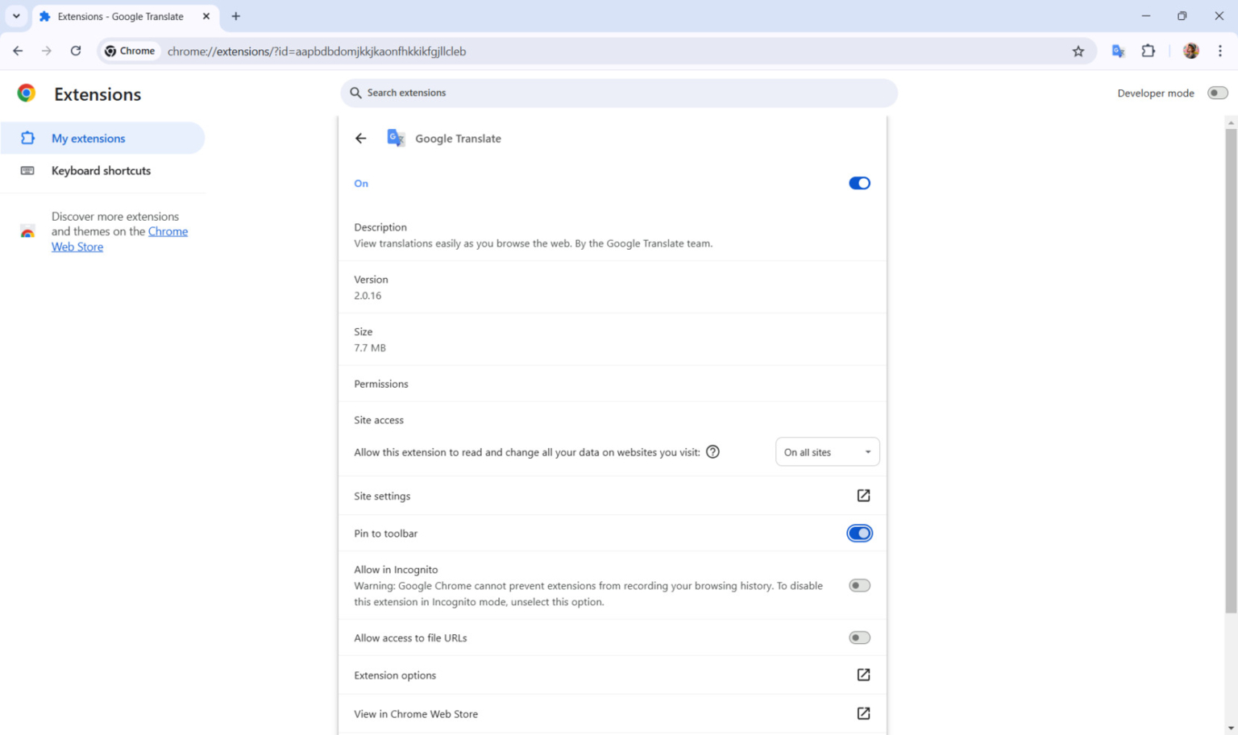
Task: Open the Chrome profile avatar
Action: click(1190, 51)
